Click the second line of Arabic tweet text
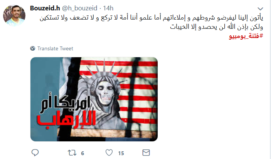 pos(217,27)
